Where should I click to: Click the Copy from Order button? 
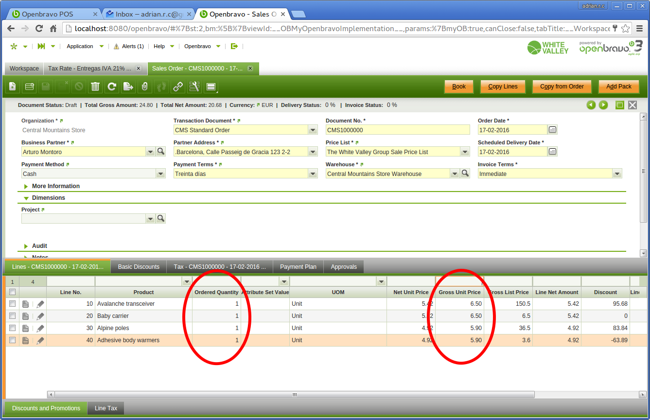(562, 87)
